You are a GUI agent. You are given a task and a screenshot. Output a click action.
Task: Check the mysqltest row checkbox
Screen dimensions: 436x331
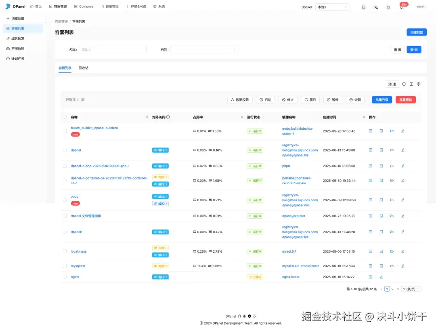pyautogui.click(x=65, y=266)
